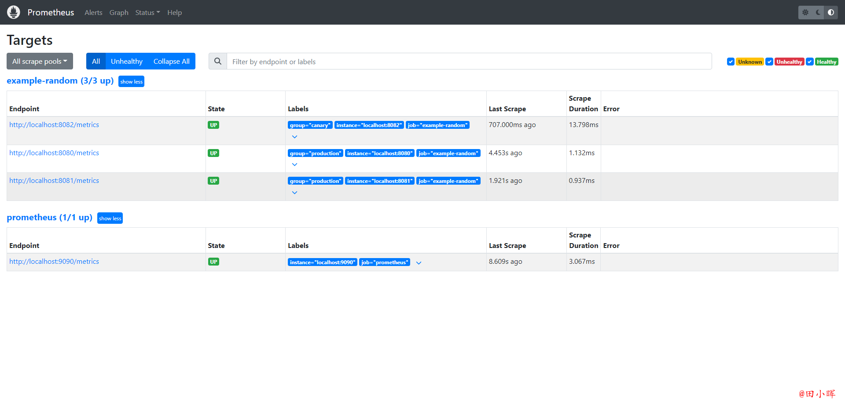Screen dimensions: 845x408
Task: Select the "3.067ms" scrape duration value
Action: click(582, 262)
